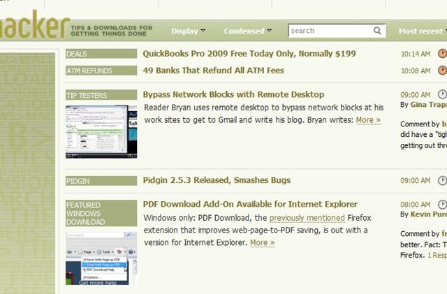Open the remote desktop screenshot thumbnail
This screenshot has height=294, width=447.
(x=101, y=131)
